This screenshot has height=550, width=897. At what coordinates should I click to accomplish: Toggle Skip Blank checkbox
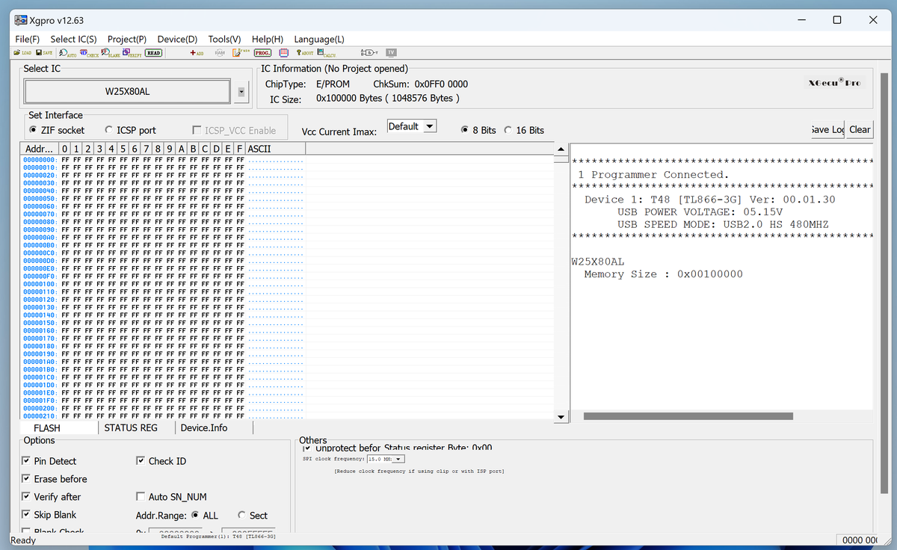[x=27, y=515]
